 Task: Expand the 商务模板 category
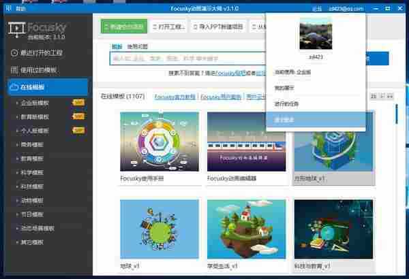(x=32, y=144)
